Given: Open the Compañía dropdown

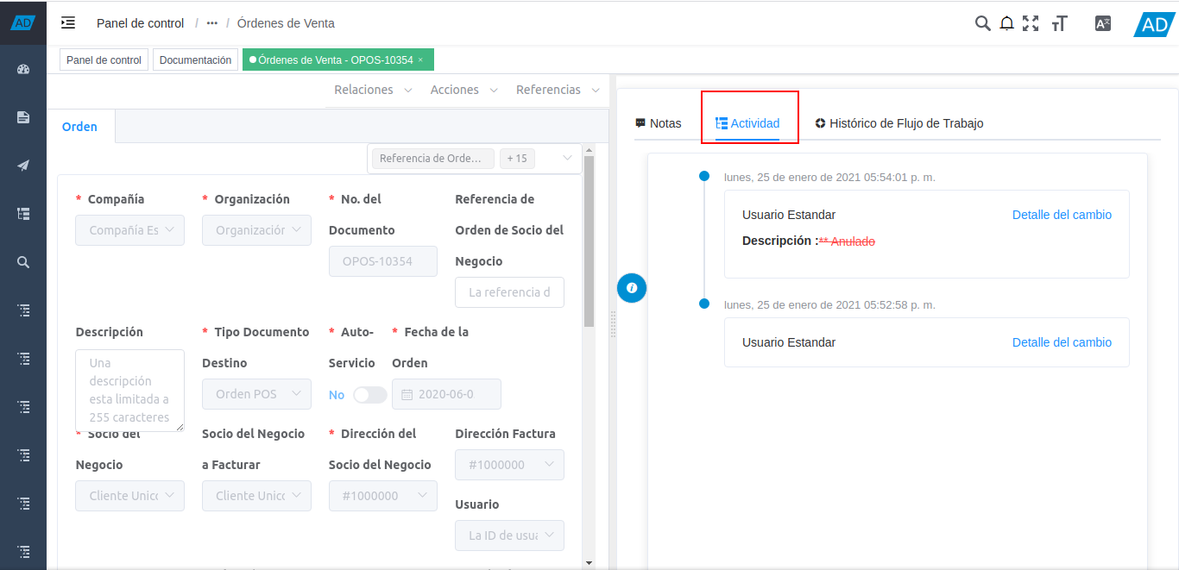Looking at the screenshot, I should pos(129,230).
